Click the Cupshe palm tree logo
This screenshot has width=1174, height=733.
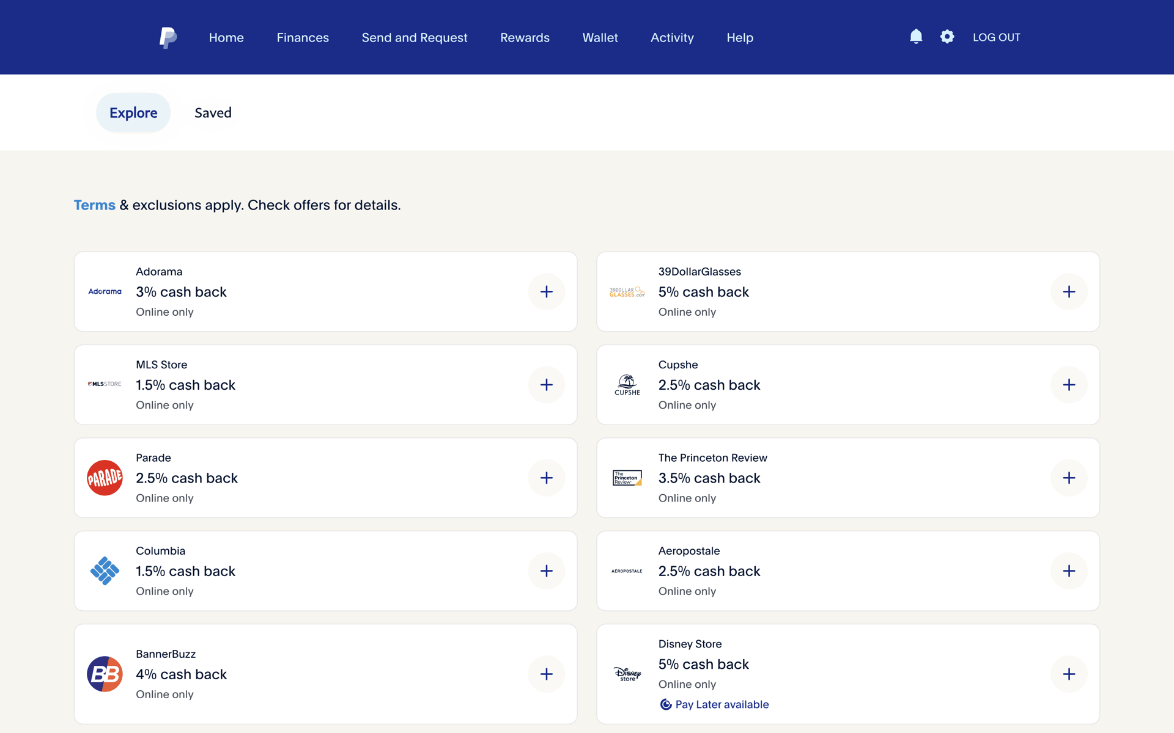pos(627,385)
